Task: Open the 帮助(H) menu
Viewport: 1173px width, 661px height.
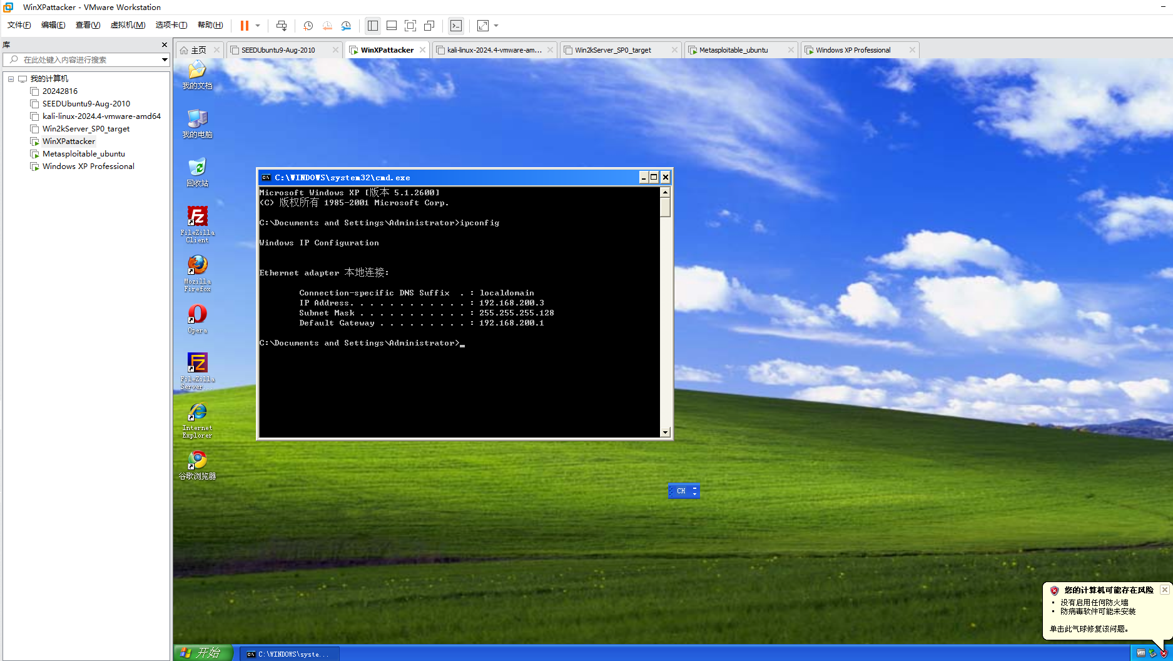Action: pyautogui.click(x=210, y=25)
